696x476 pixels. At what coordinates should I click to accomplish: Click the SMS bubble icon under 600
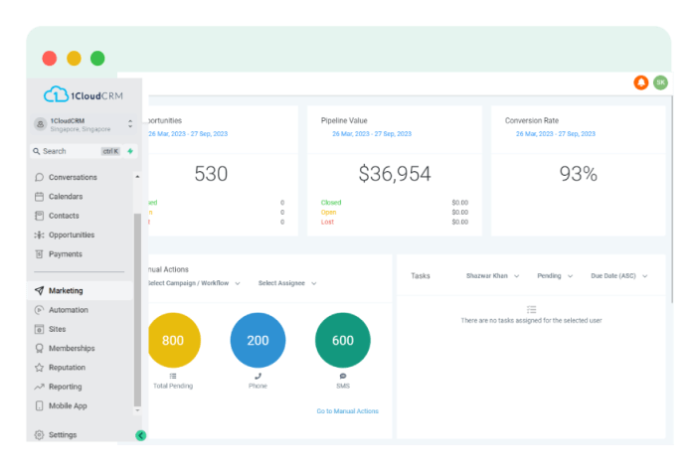point(343,376)
